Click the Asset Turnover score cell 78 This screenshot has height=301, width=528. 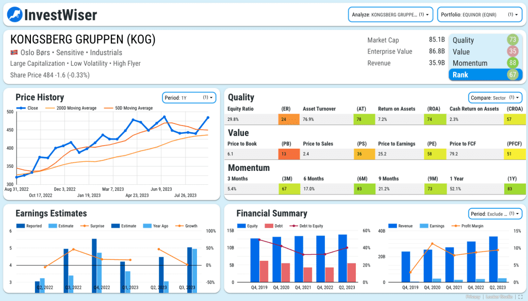[365, 119]
